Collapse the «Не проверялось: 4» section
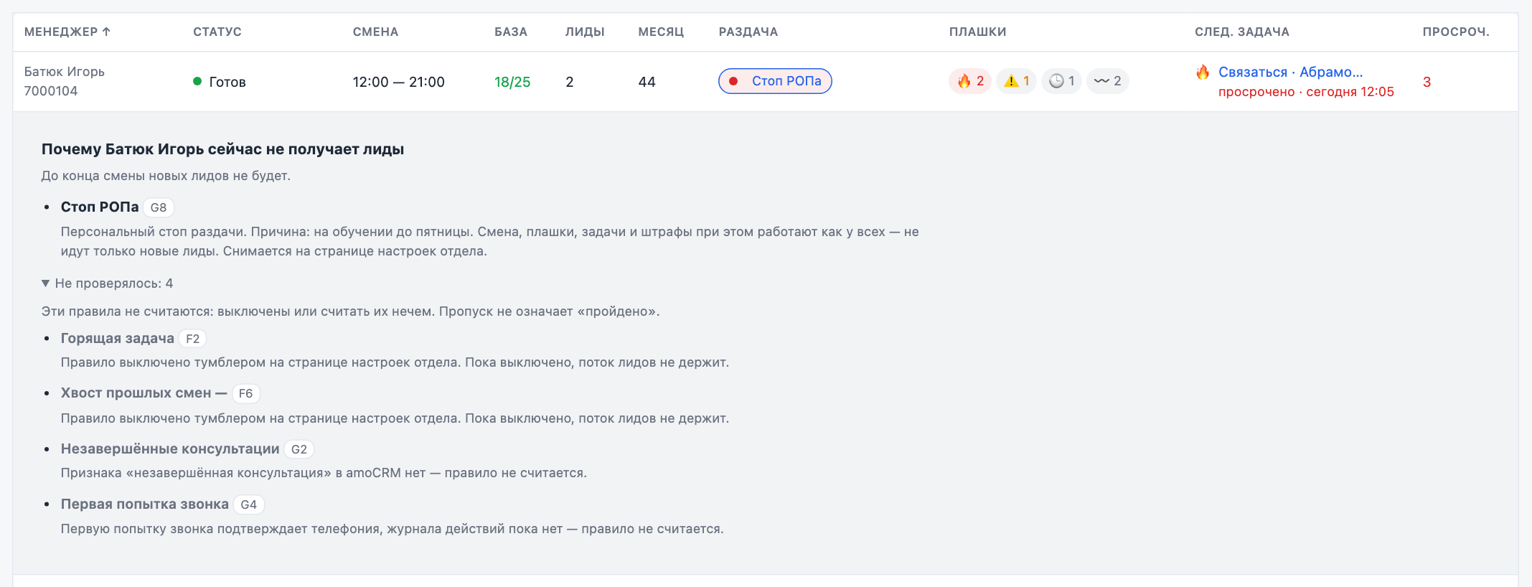Screen dimensions: 1532x587 pyautogui.click(x=108, y=283)
